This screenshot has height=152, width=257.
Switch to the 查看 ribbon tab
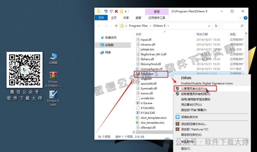pyautogui.click(x=139, y=18)
